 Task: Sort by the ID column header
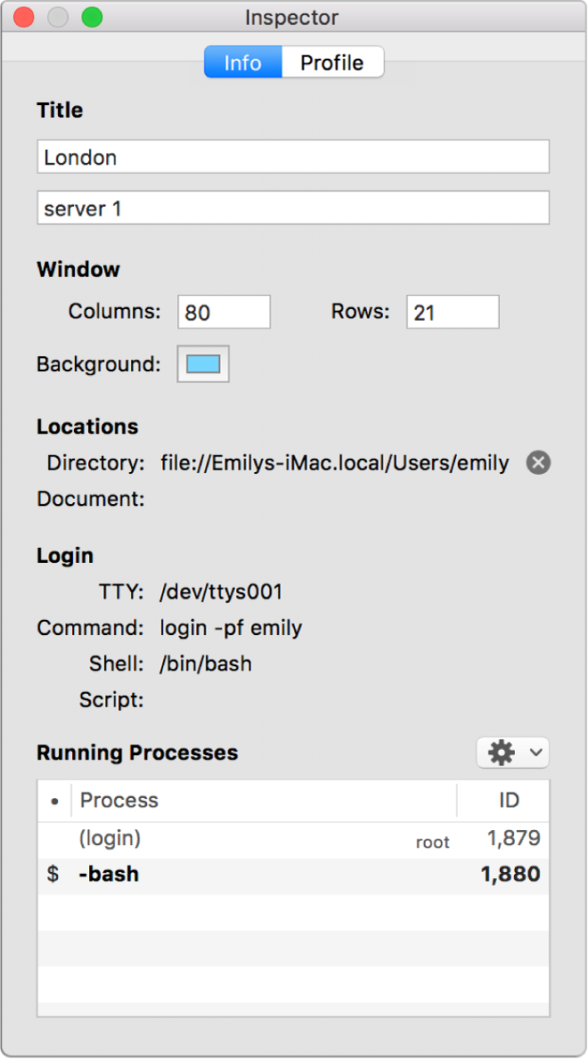(508, 801)
